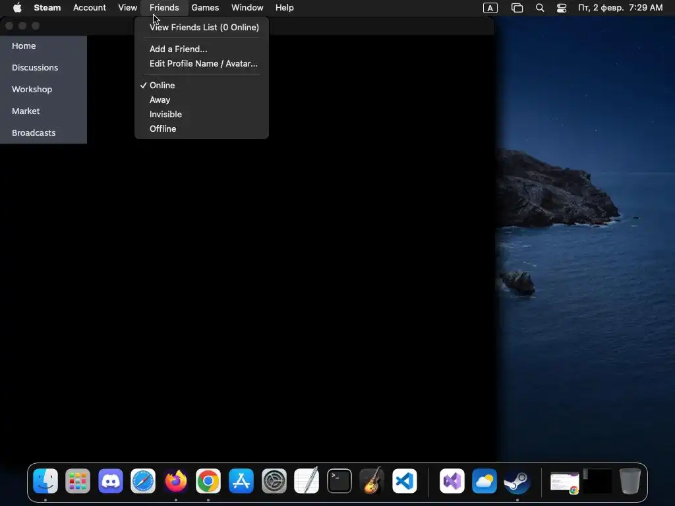Open the cloud weather app in dock
The height and width of the screenshot is (506, 675).
tap(484, 480)
